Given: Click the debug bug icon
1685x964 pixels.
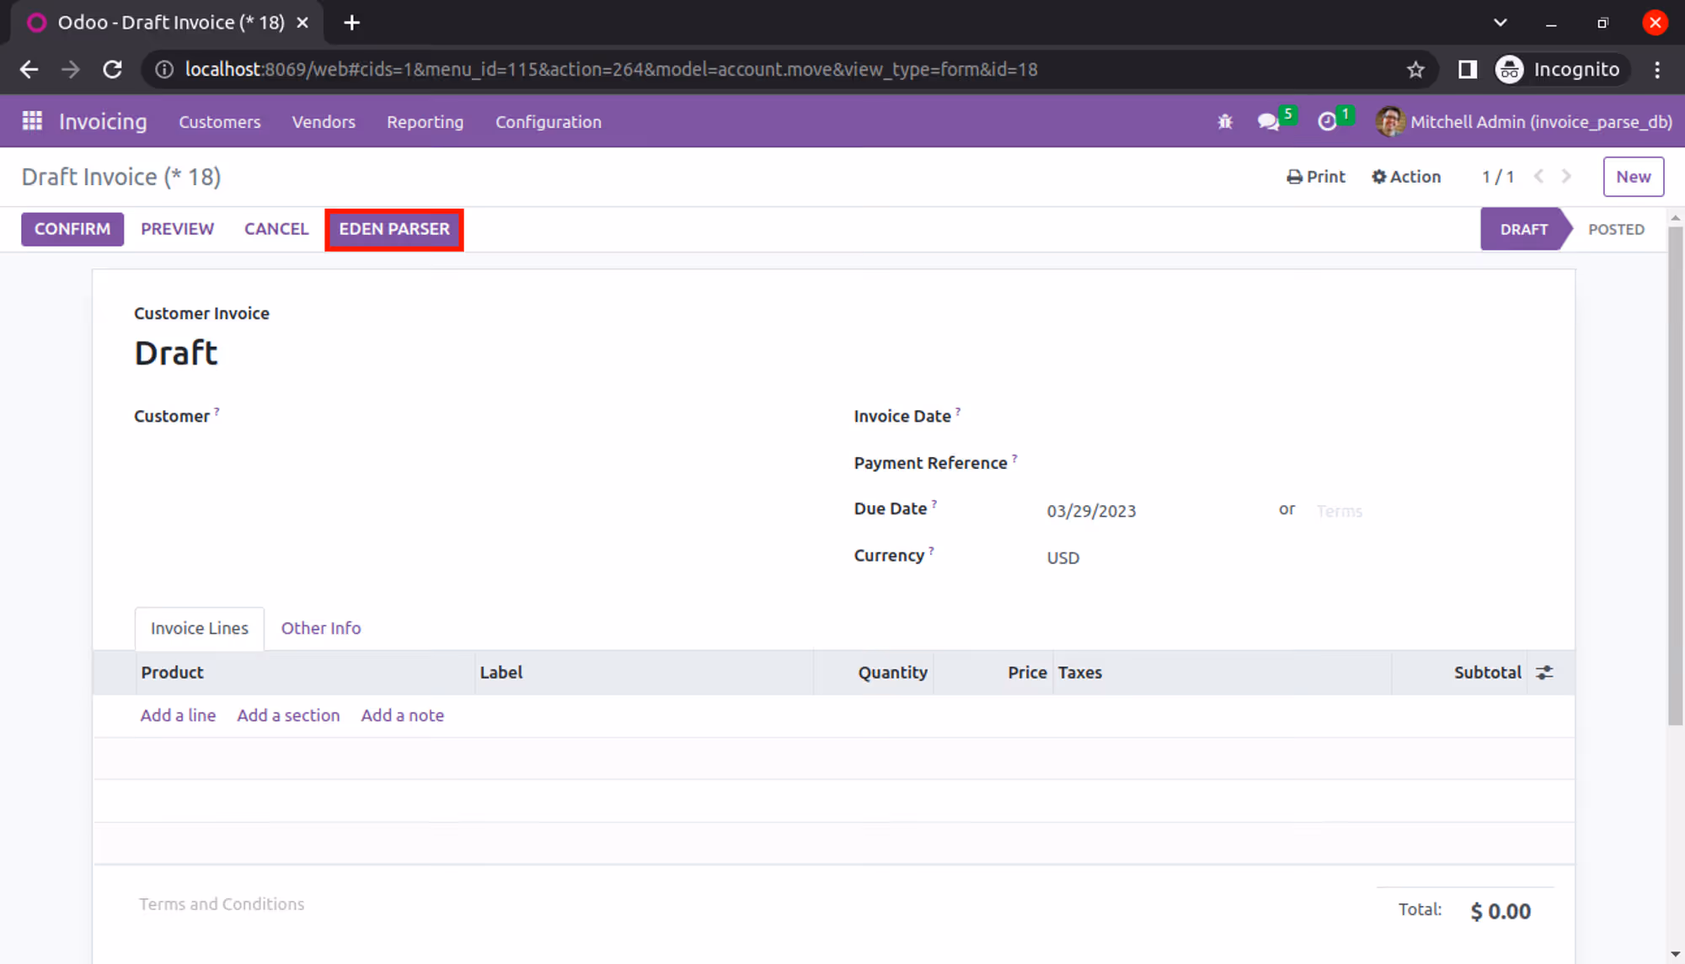Looking at the screenshot, I should click(1225, 122).
